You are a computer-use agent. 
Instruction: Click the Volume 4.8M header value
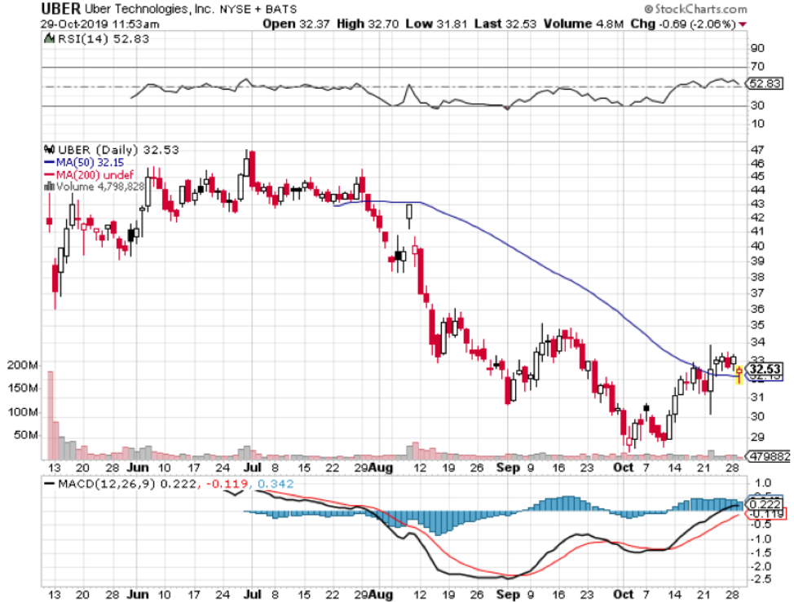584,24
